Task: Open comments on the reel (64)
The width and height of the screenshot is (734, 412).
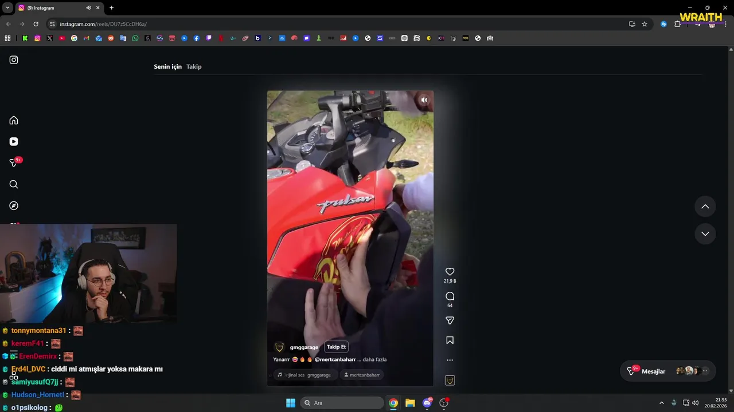Action: (450, 296)
